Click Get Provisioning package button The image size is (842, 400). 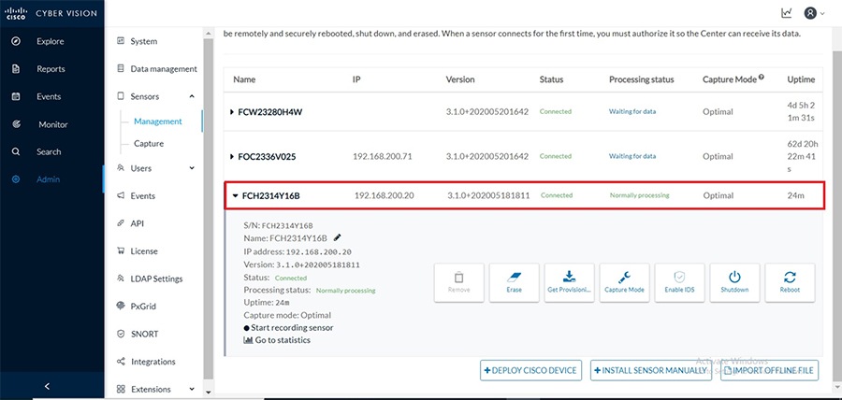(x=569, y=282)
